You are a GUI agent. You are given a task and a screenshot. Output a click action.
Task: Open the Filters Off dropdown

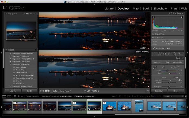click(174, 96)
